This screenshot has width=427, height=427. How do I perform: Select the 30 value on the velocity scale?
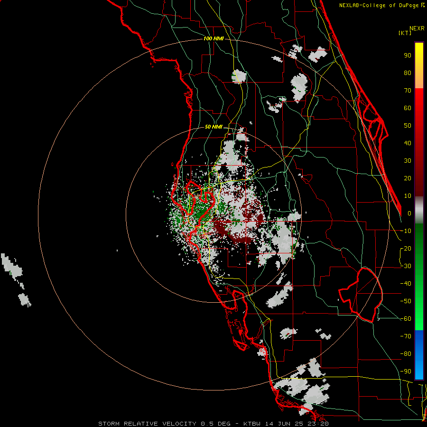(408, 161)
